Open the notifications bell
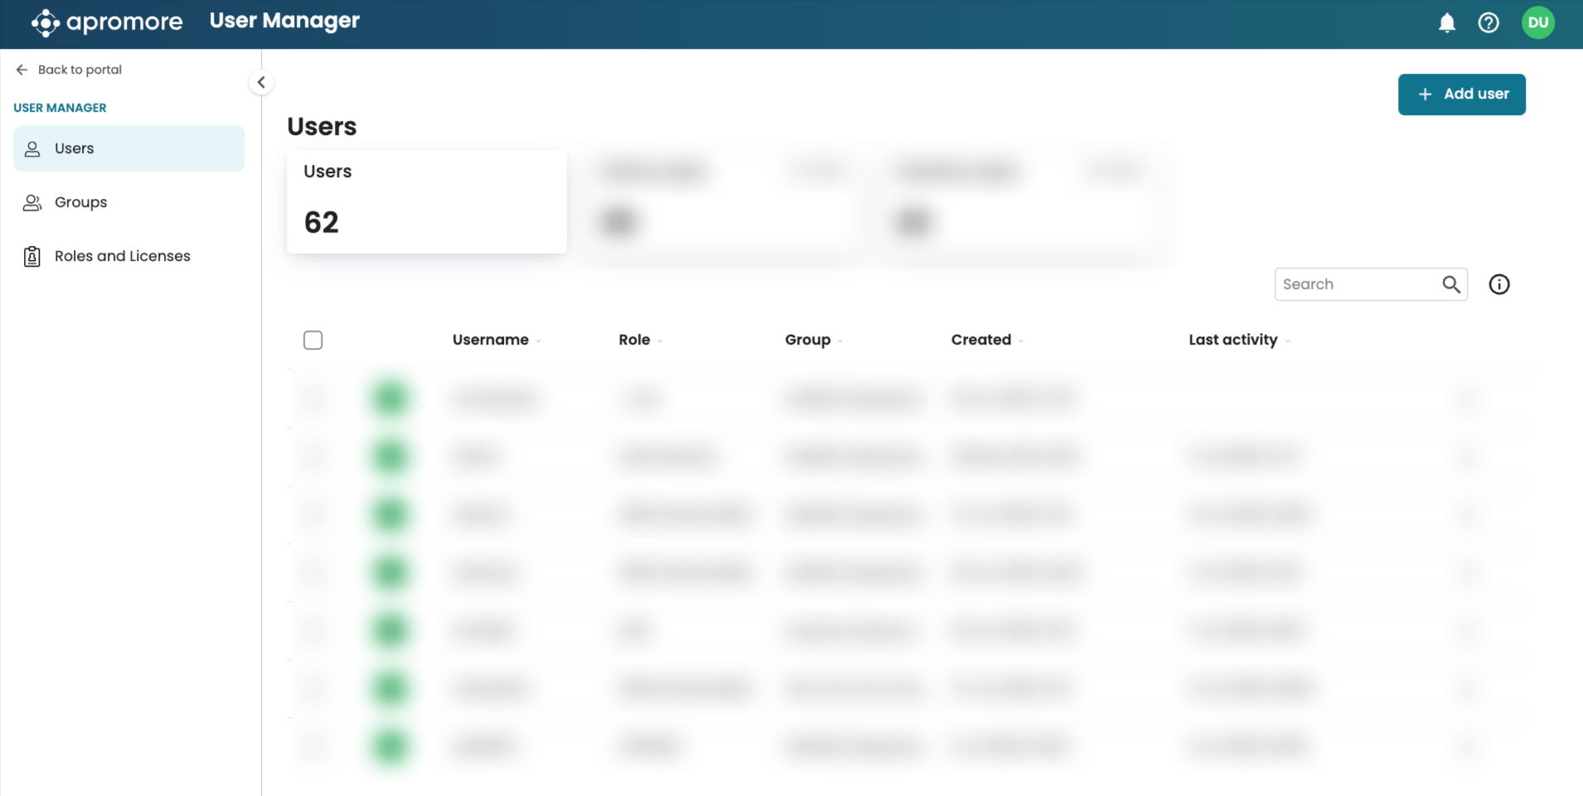1583x796 pixels. pos(1446,23)
